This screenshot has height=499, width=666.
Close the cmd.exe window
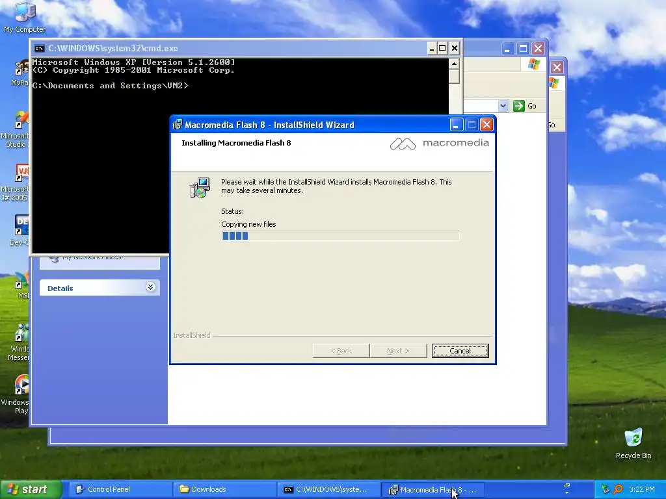point(455,48)
